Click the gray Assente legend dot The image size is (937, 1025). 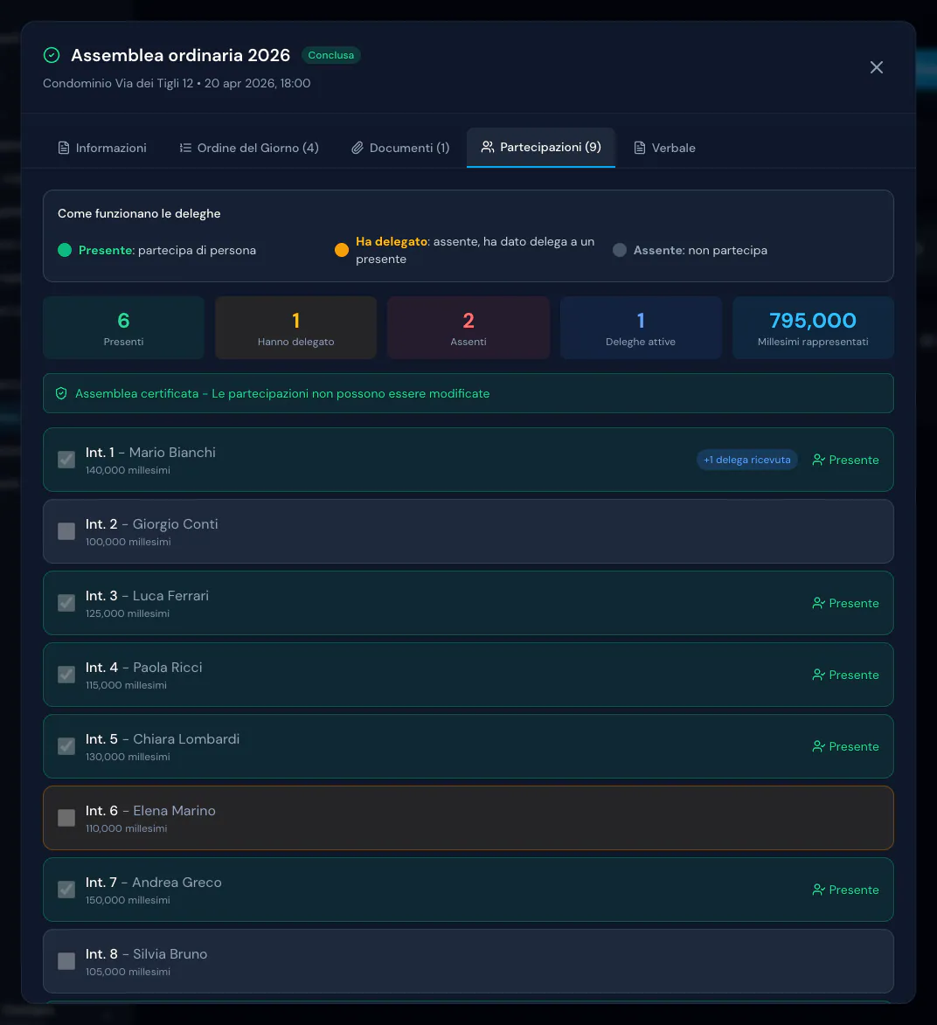619,251
